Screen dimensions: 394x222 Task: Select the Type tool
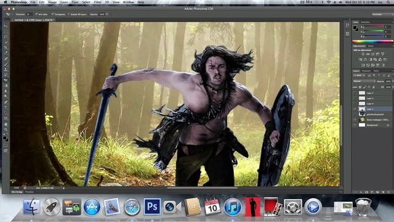click(x=6, y=107)
